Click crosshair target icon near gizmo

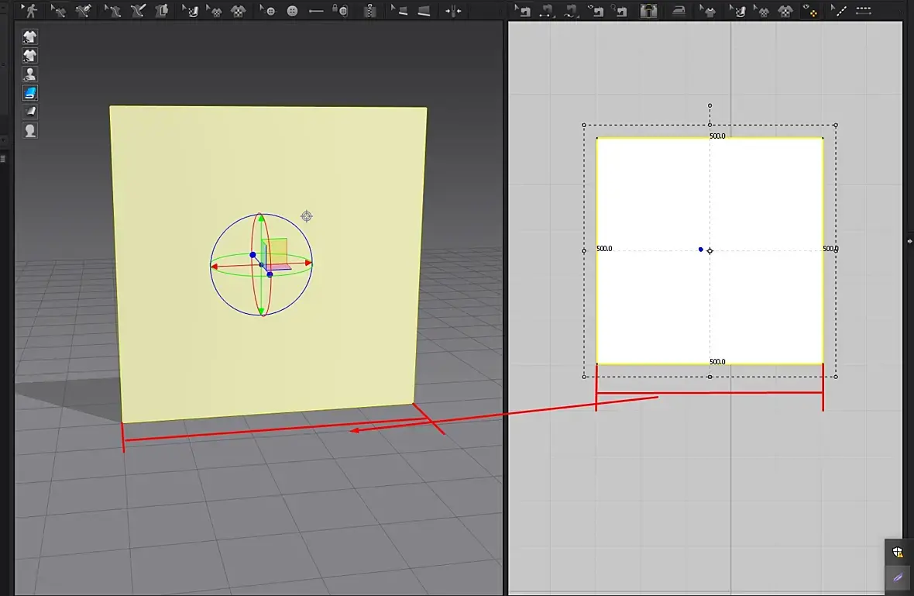click(307, 216)
